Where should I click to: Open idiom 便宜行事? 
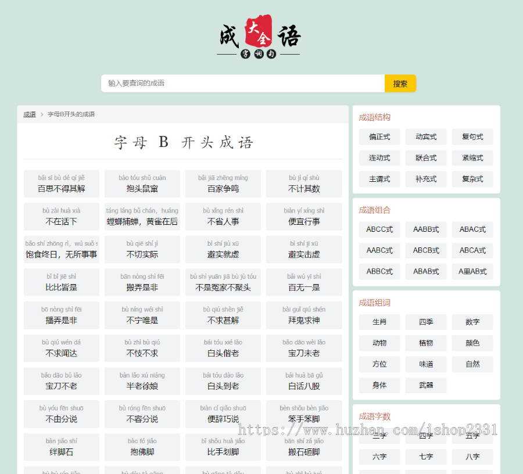(304, 217)
